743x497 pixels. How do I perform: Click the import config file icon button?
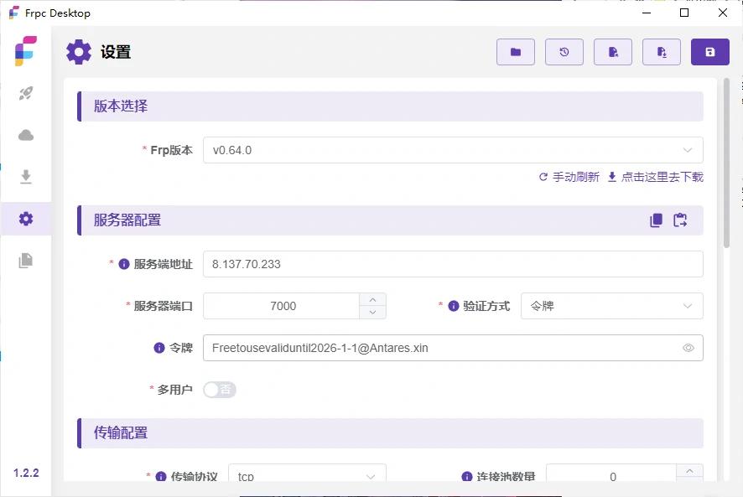pos(613,52)
